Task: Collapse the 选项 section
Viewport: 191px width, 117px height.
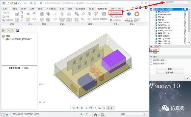Action: coord(151,57)
